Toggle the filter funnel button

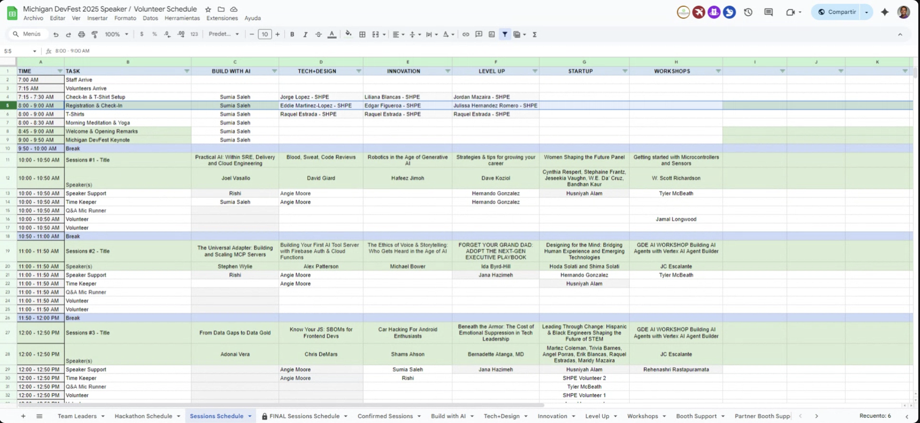pyautogui.click(x=504, y=34)
